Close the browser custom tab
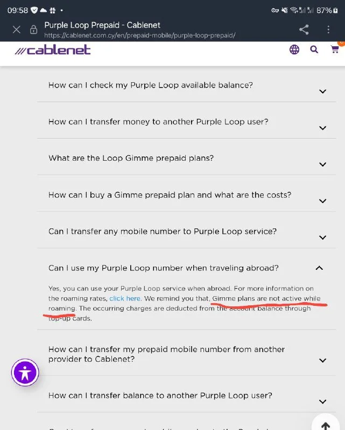This screenshot has width=345, height=430. (16, 30)
